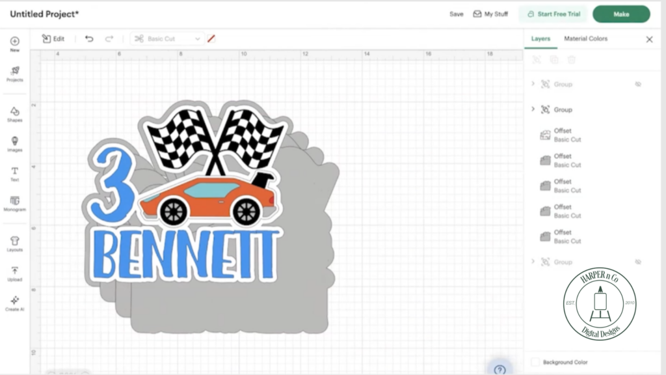Open the Layouts panel
Screen dimensions: 666x375
coord(14,243)
